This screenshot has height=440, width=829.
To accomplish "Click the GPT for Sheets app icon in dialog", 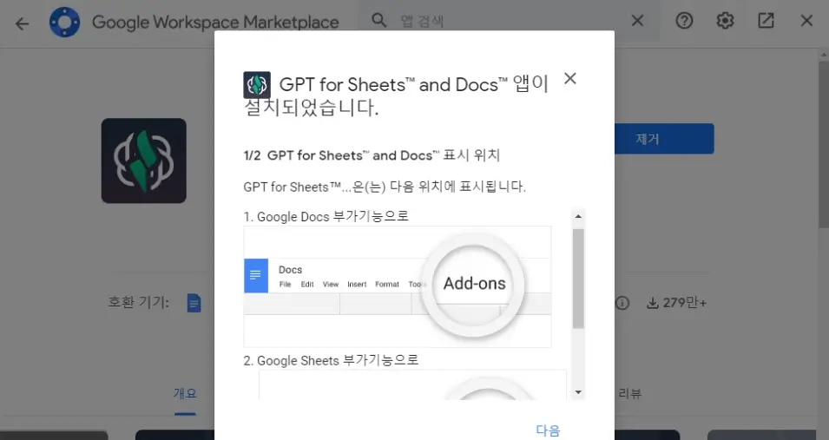I will 257,85.
